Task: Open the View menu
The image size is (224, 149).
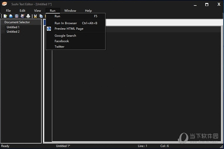Action: (x=37, y=11)
